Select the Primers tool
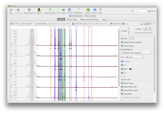Image resolution: width=164 pixels, height=113 pixels. (x=63, y=10)
